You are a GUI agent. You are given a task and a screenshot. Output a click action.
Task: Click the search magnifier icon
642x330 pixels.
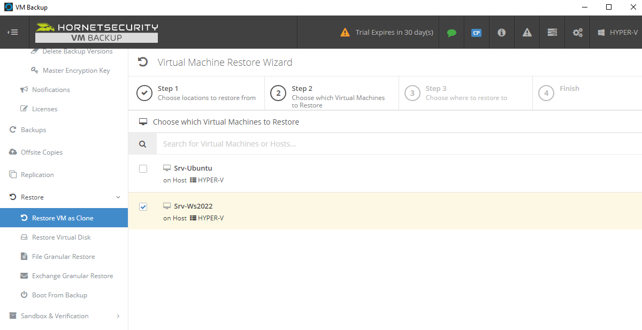(x=142, y=144)
